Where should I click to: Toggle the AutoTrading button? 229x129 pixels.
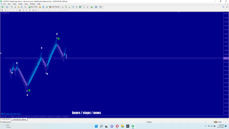click(54, 7)
